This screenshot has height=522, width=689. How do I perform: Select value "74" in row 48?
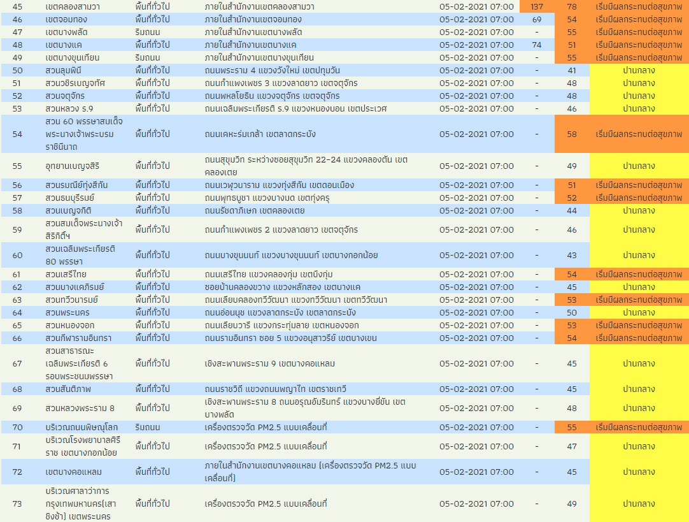tap(537, 45)
